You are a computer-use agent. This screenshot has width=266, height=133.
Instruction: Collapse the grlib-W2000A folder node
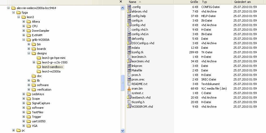click(24, 40)
